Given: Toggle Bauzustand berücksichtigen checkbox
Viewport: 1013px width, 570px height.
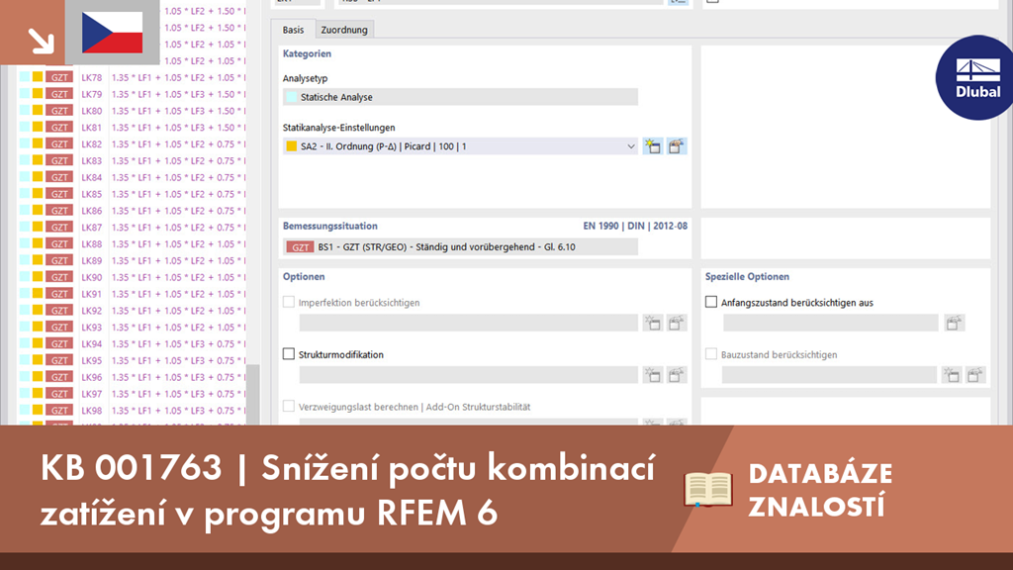Looking at the screenshot, I should 711,354.
